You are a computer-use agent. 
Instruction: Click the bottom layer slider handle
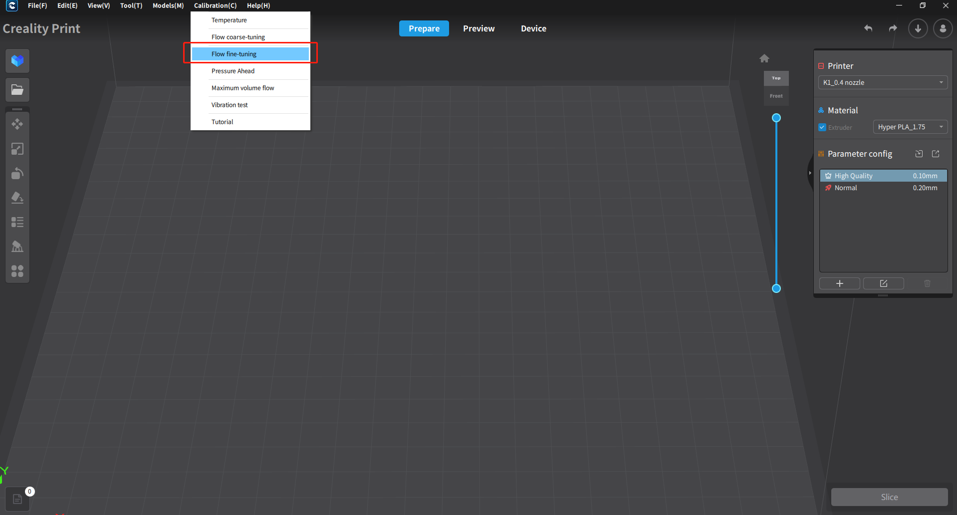(776, 288)
